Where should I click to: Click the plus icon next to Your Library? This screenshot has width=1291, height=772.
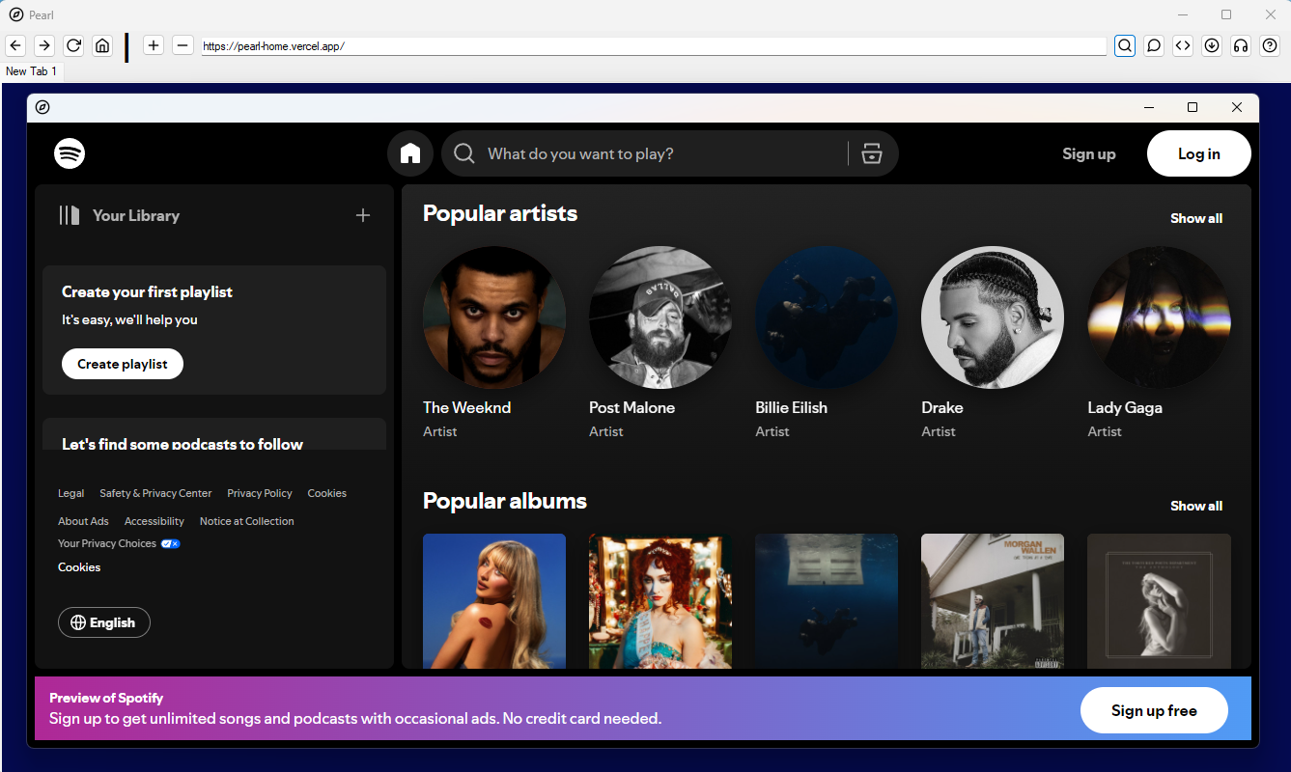(362, 214)
